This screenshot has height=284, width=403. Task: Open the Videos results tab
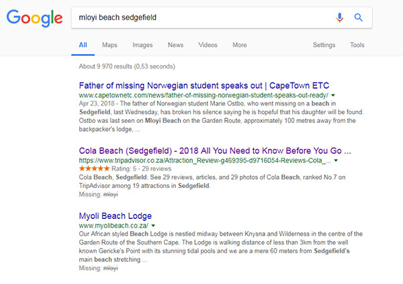pyautogui.click(x=208, y=45)
